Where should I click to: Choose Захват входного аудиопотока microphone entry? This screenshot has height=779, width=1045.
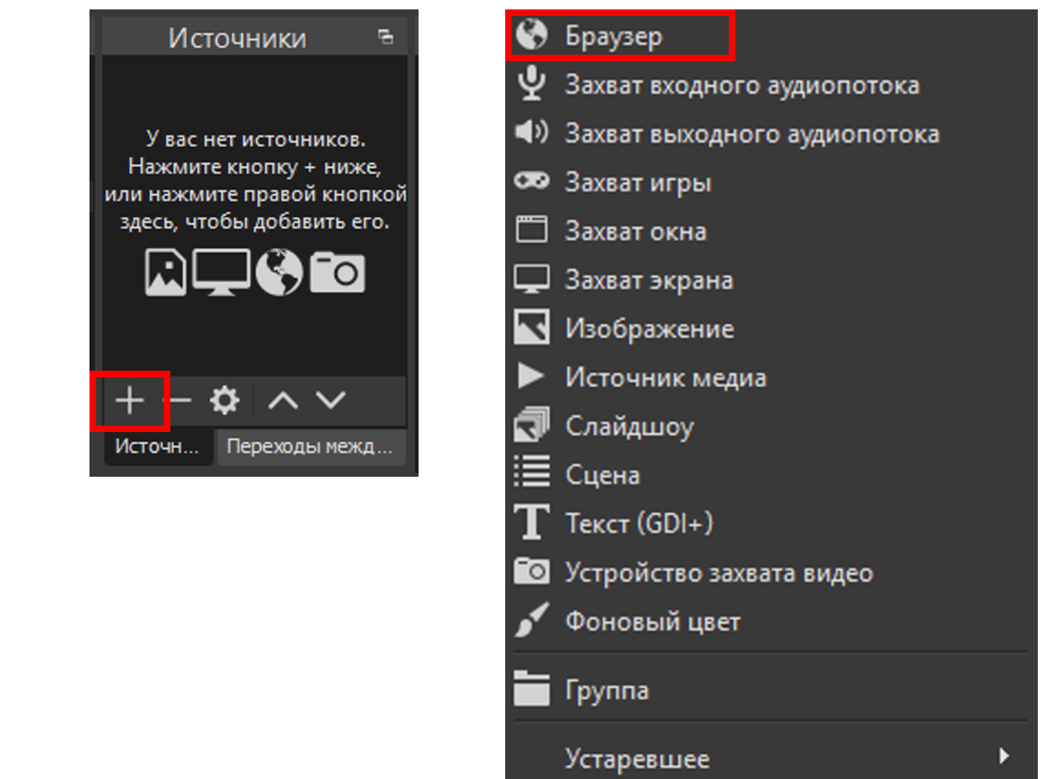(x=741, y=85)
